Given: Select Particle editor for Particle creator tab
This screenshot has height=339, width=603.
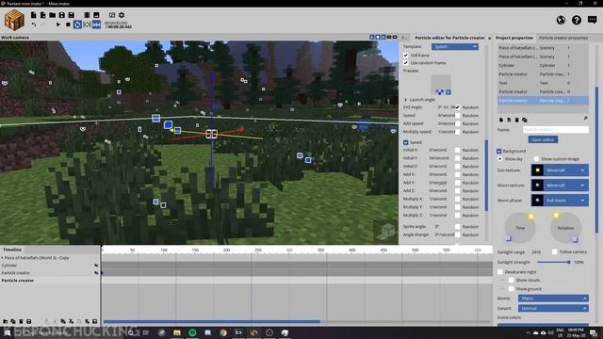Looking at the screenshot, I should click(x=449, y=38).
